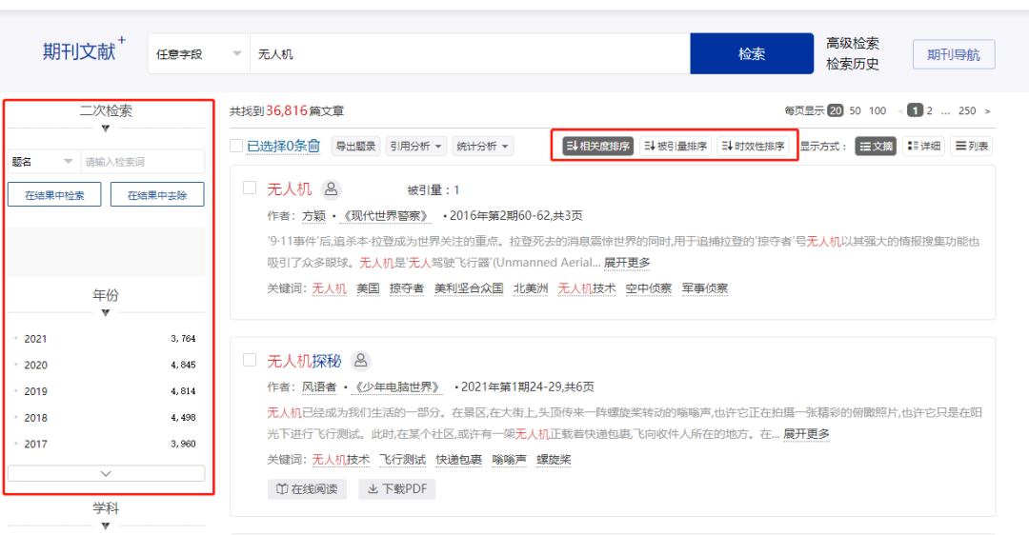
Task: Check the box for article 无人机探秘
Action: click(x=250, y=360)
